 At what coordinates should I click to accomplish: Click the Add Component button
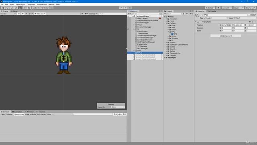pyautogui.click(x=226, y=36)
